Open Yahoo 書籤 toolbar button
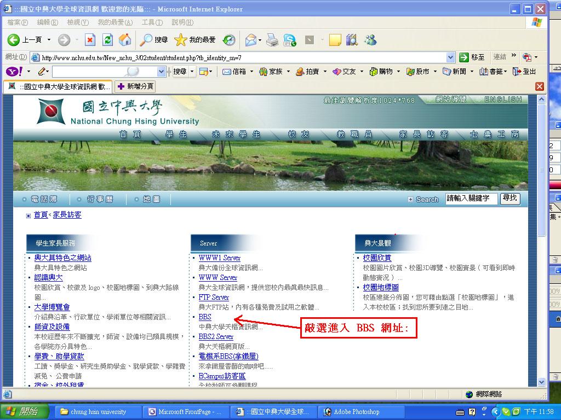The image size is (561, 420). [x=493, y=72]
